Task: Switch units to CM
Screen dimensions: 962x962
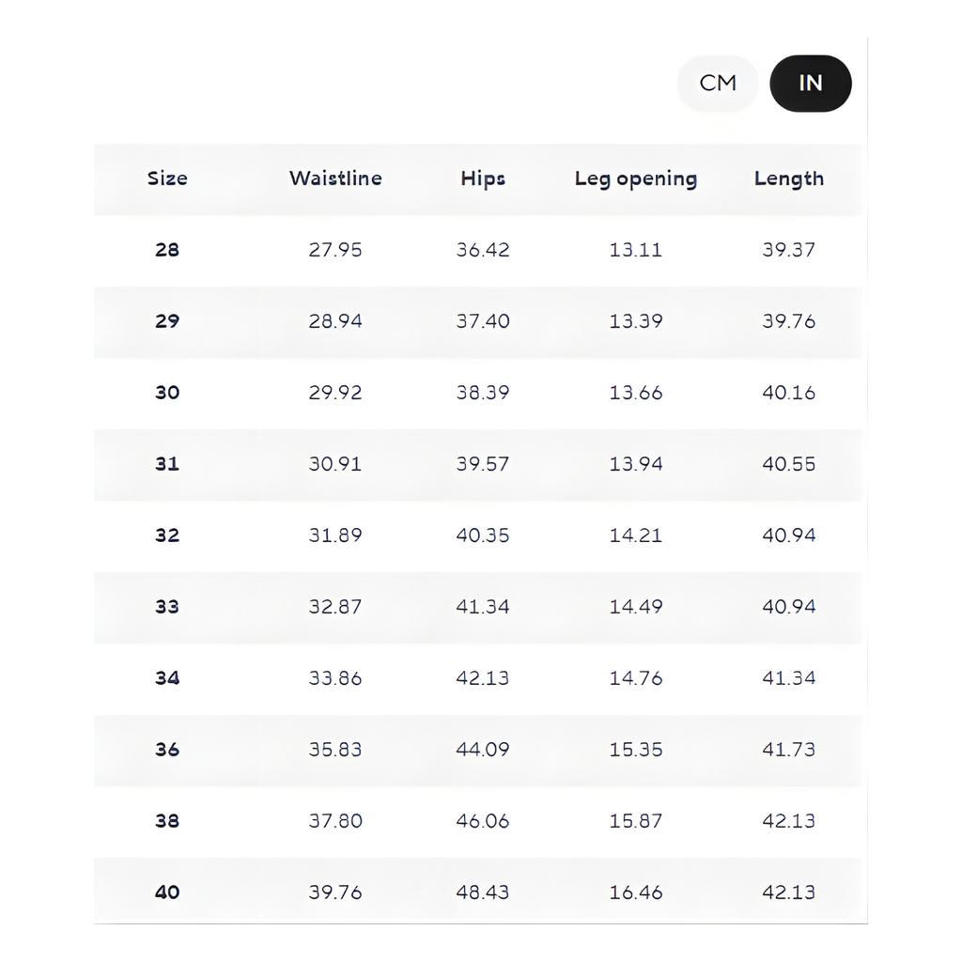Action: click(x=718, y=84)
